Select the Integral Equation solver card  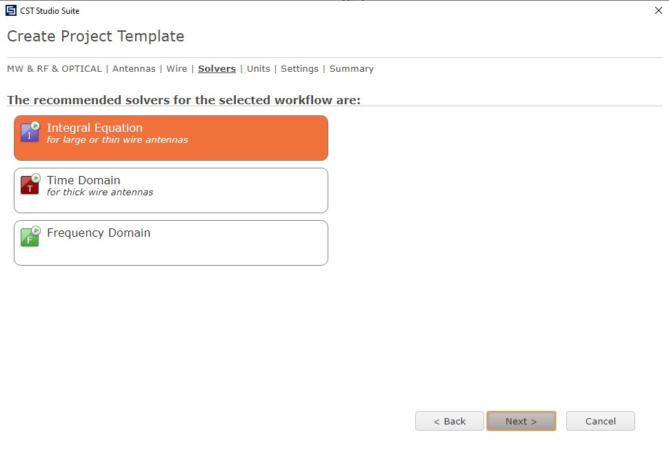[x=171, y=138]
